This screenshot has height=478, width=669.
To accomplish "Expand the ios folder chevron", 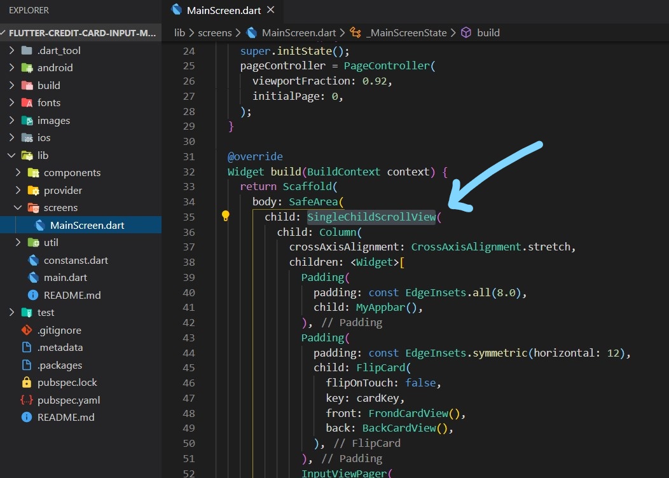I will tap(12, 137).
